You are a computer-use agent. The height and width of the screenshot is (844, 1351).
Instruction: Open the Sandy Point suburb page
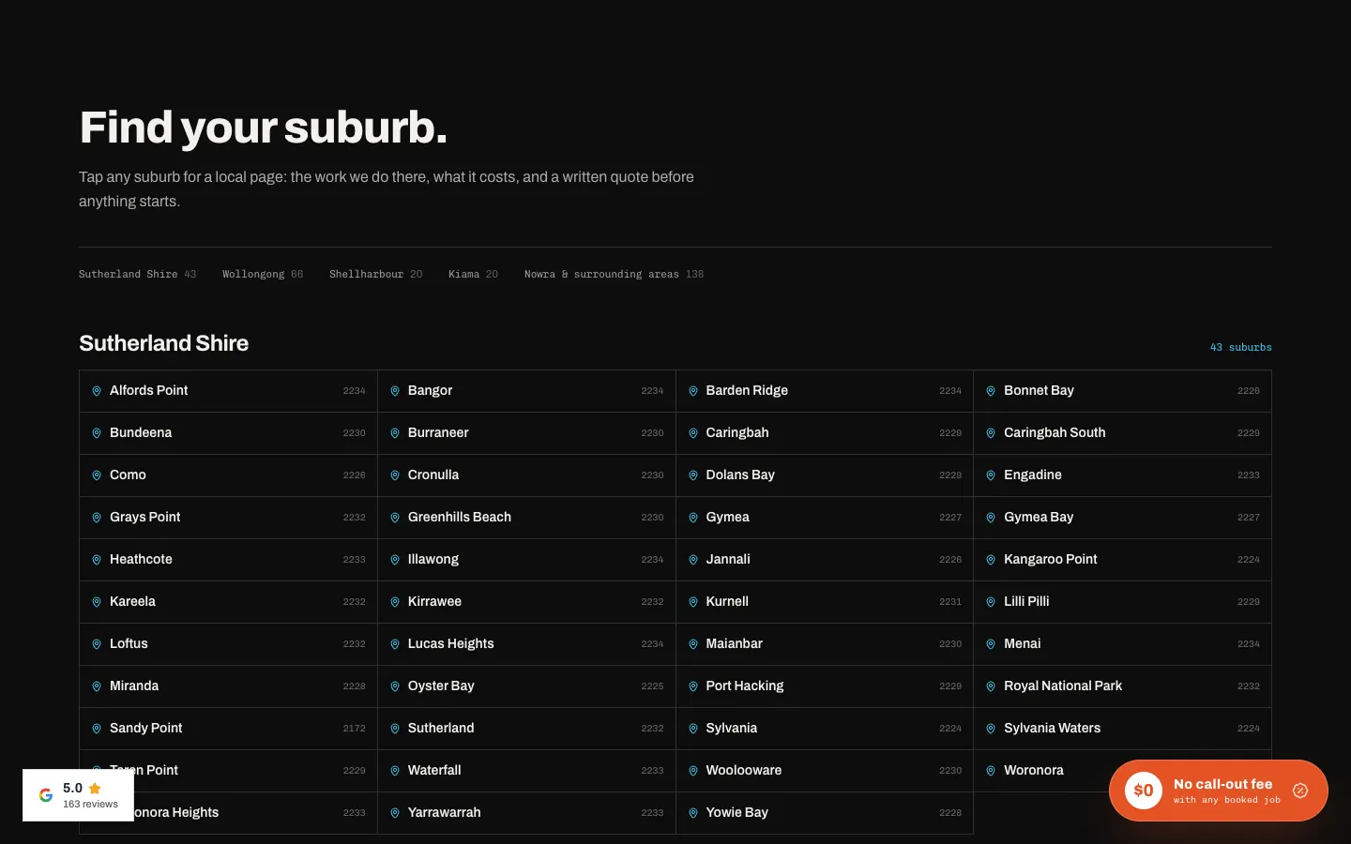tap(228, 729)
